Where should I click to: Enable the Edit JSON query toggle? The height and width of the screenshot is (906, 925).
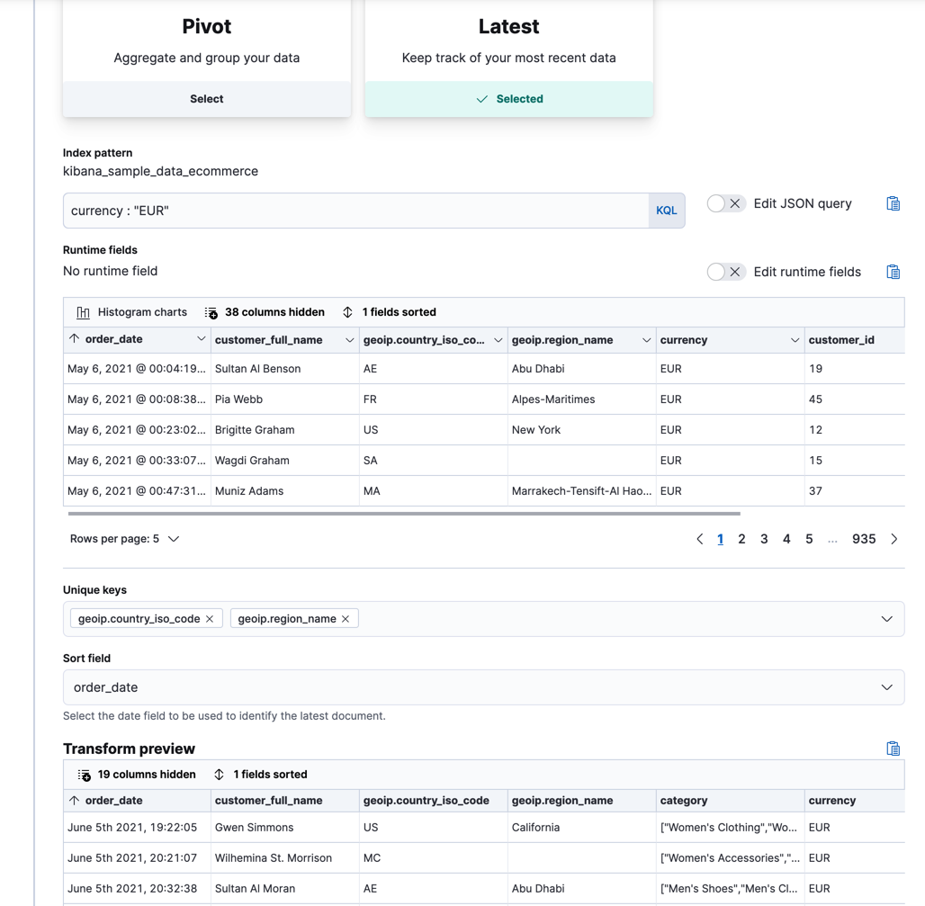pos(726,203)
